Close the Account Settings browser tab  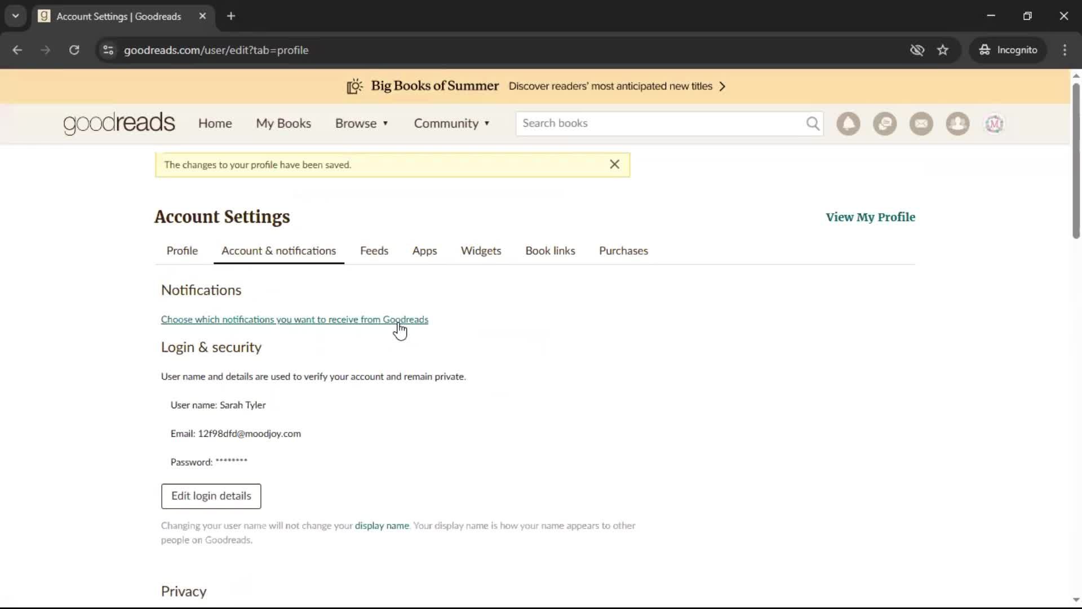coord(202,16)
